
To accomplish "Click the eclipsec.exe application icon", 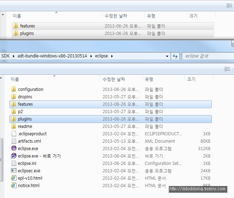I will pyautogui.click(x=14, y=171).
